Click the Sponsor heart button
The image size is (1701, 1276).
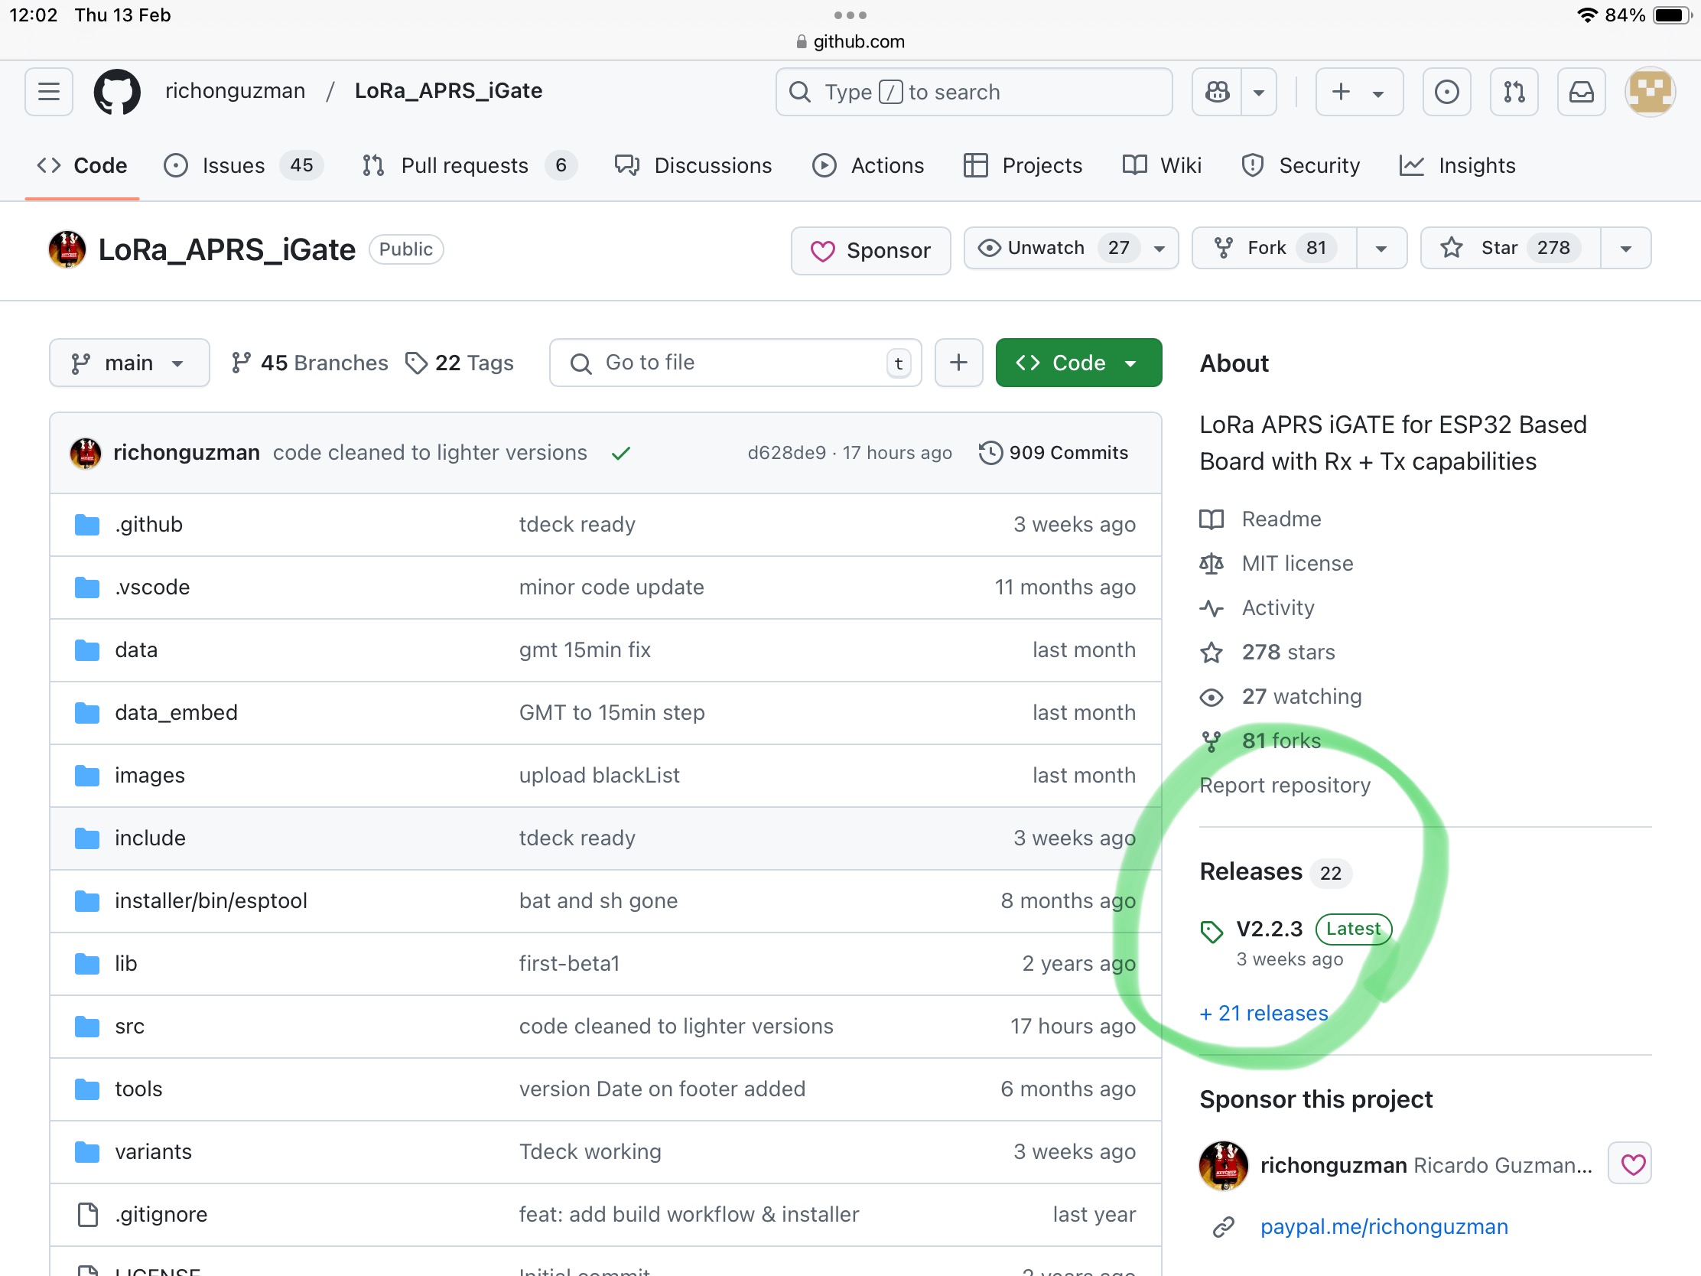point(870,250)
